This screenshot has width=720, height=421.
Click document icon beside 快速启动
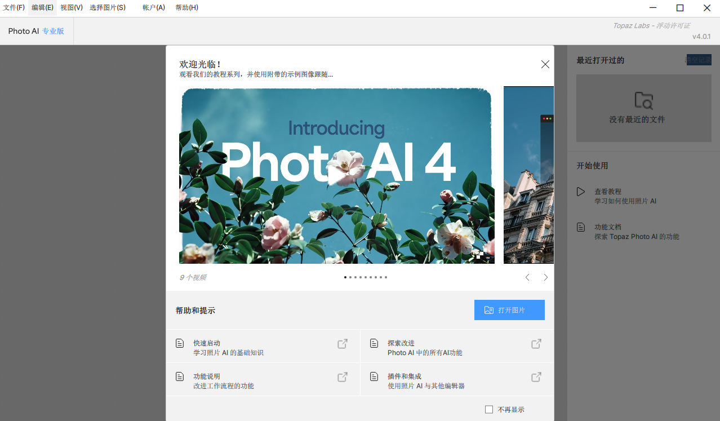coord(180,343)
